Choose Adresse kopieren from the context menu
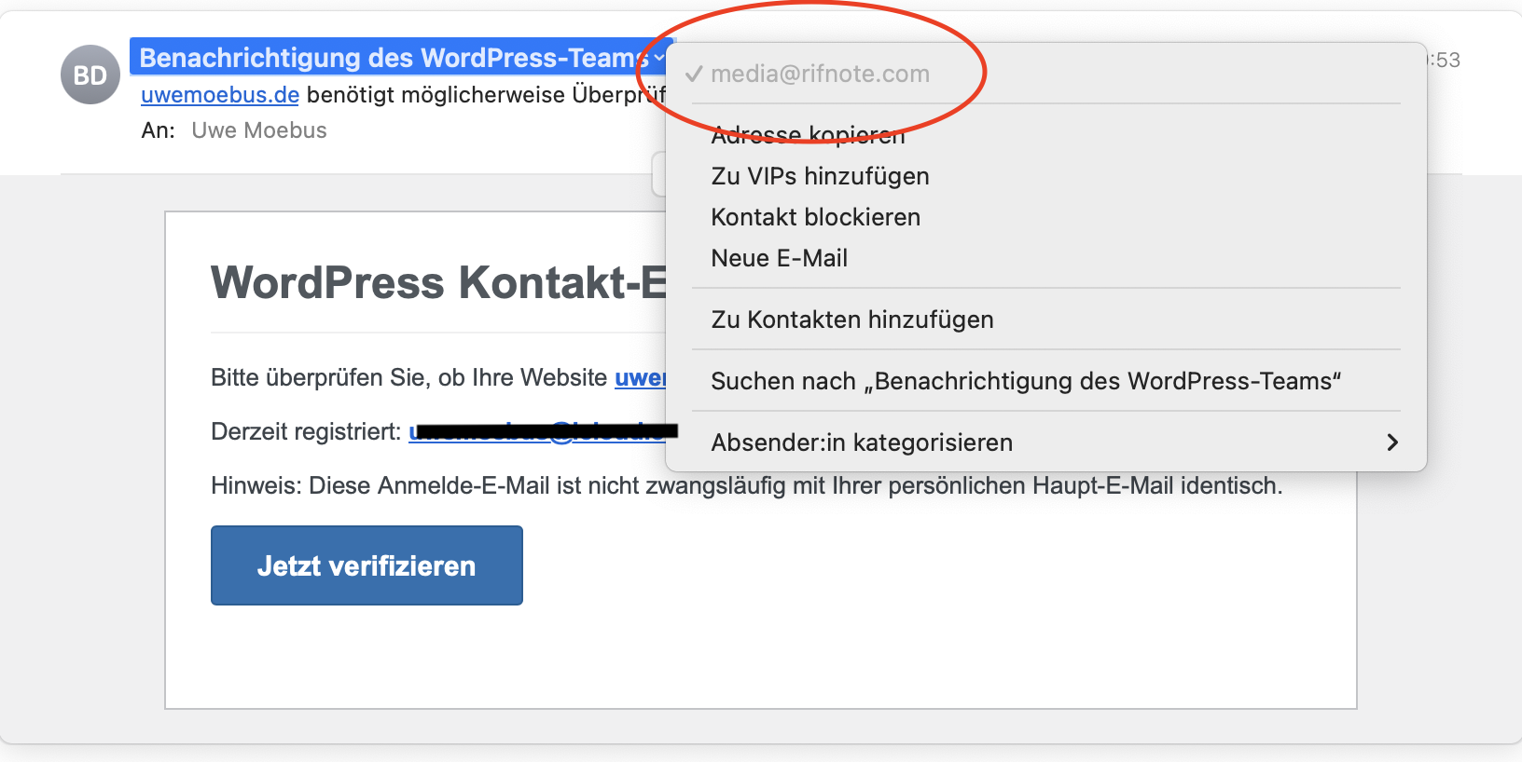Viewport: 1522px width, 762px height. 808,136
